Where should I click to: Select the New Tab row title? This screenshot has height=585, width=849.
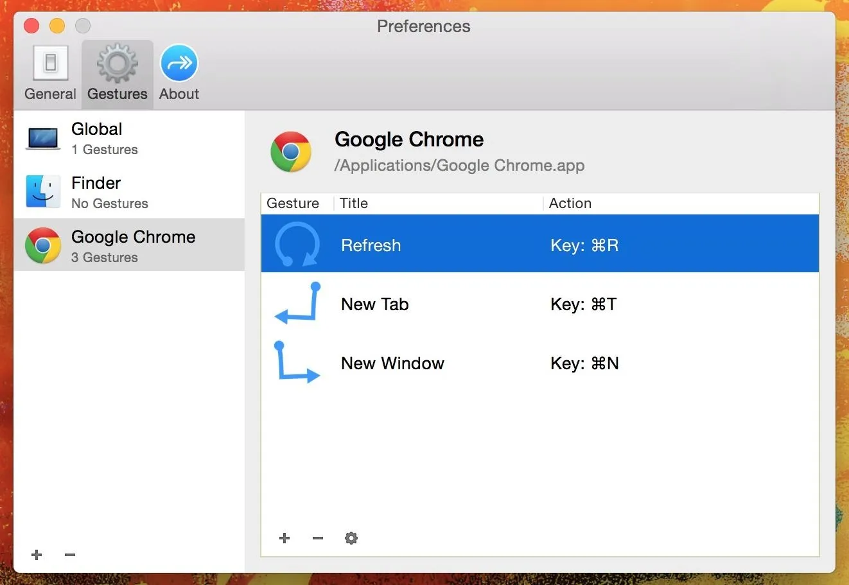coord(374,304)
